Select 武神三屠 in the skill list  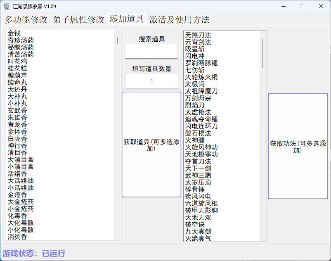pos(198,175)
